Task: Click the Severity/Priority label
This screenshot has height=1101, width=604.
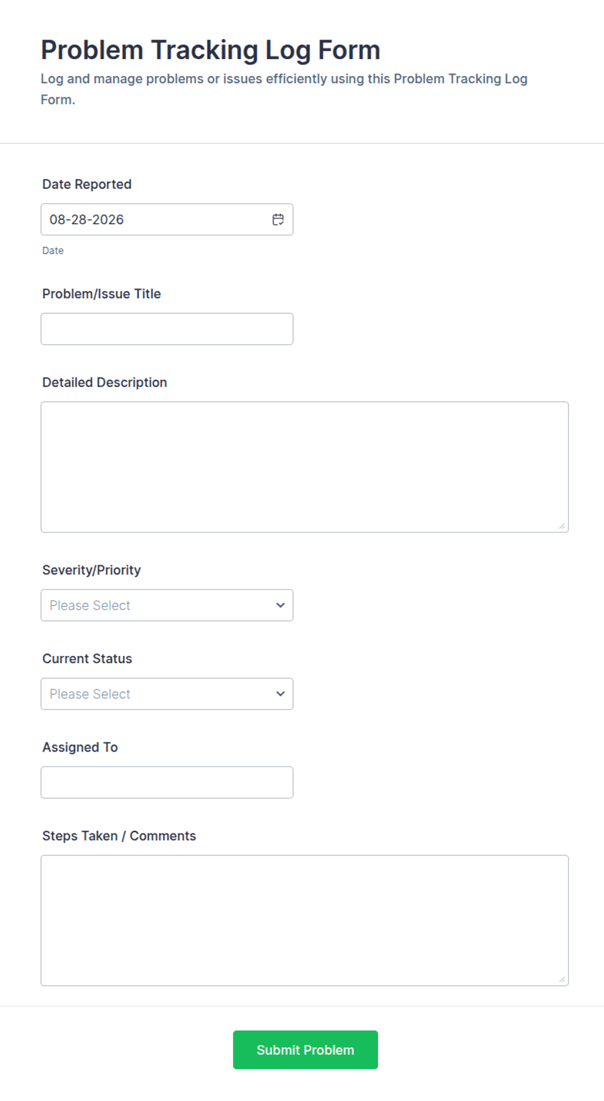Action: [x=92, y=570]
